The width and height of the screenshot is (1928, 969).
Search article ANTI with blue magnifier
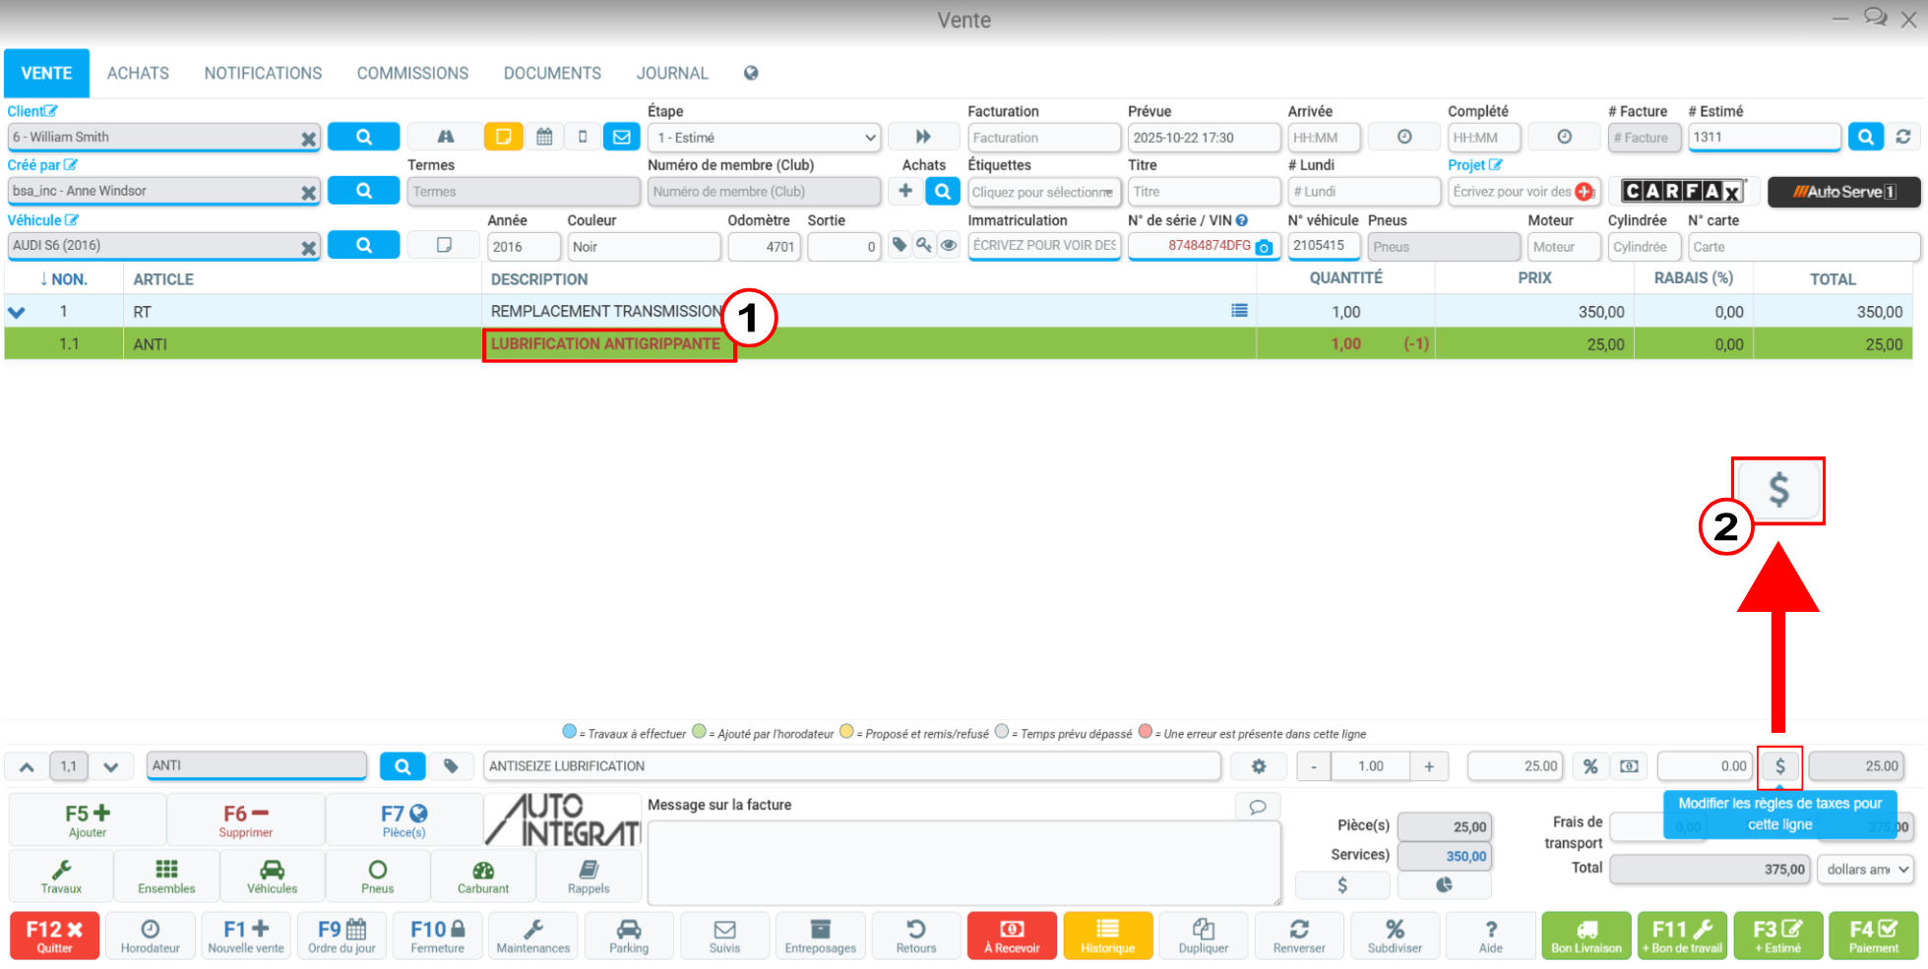pyautogui.click(x=403, y=766)
